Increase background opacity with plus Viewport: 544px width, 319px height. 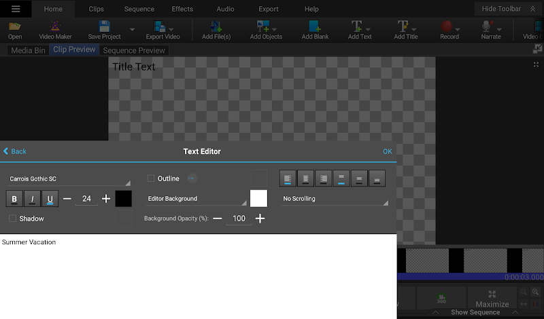click(260, 219)
